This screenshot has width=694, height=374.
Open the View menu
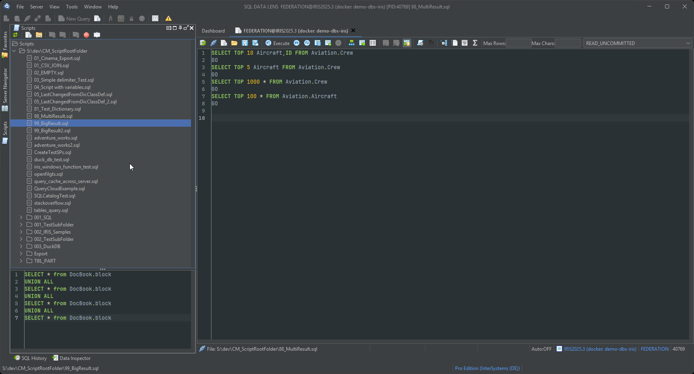[x=54, y=7]
